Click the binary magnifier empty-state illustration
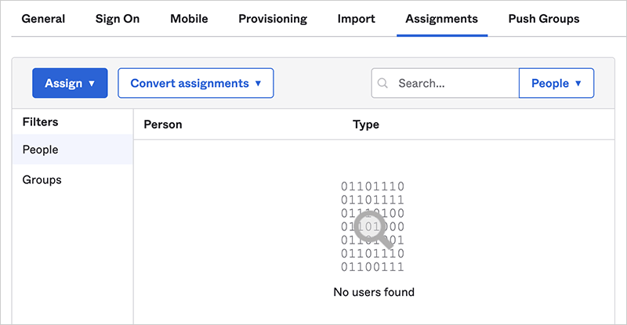Screen dimensions: 627x325 (373, 227)
